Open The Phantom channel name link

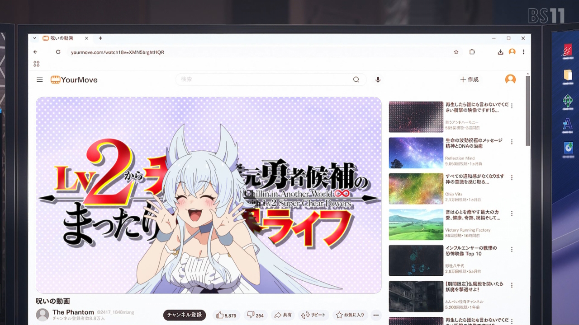[x=73, y=312]
